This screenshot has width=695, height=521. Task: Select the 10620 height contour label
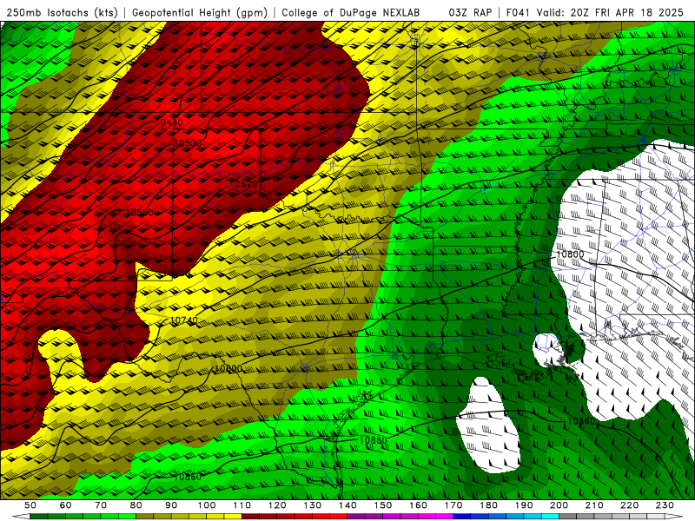click(x=243, y=183)
